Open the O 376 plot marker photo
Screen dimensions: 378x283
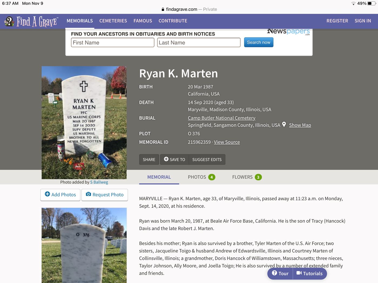click(84, 245)
